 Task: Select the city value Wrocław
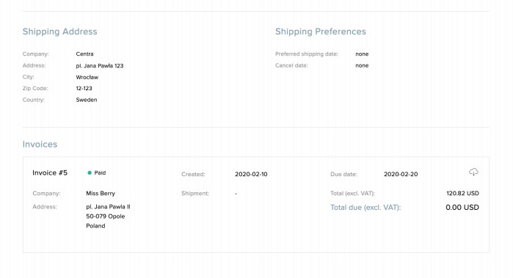[x=87, y=77]
